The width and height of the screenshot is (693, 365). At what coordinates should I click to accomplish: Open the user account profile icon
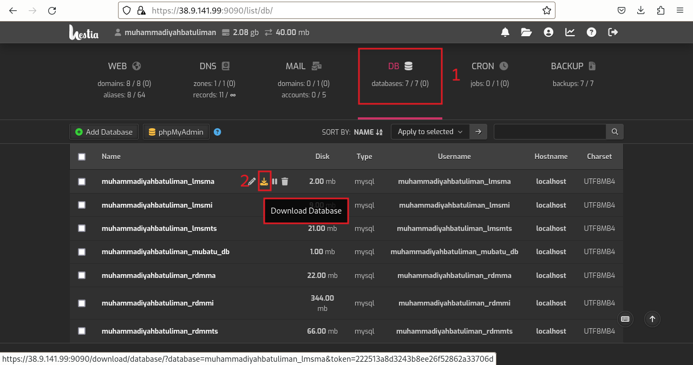(548, 32)
